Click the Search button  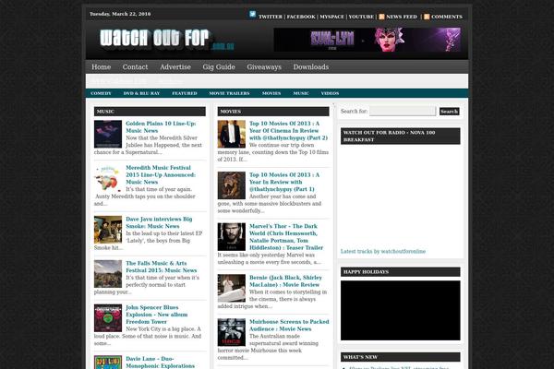pyautogui.click(x=449, y=112)
